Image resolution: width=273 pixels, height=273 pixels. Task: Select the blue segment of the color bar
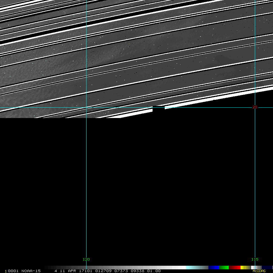pos(214,268)
